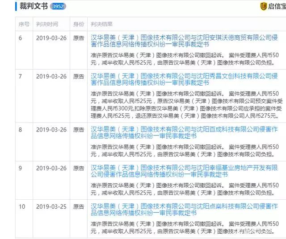Click the 判决时间 column header
The width and height of the screenshot is (286, 239).
[47, 24]
